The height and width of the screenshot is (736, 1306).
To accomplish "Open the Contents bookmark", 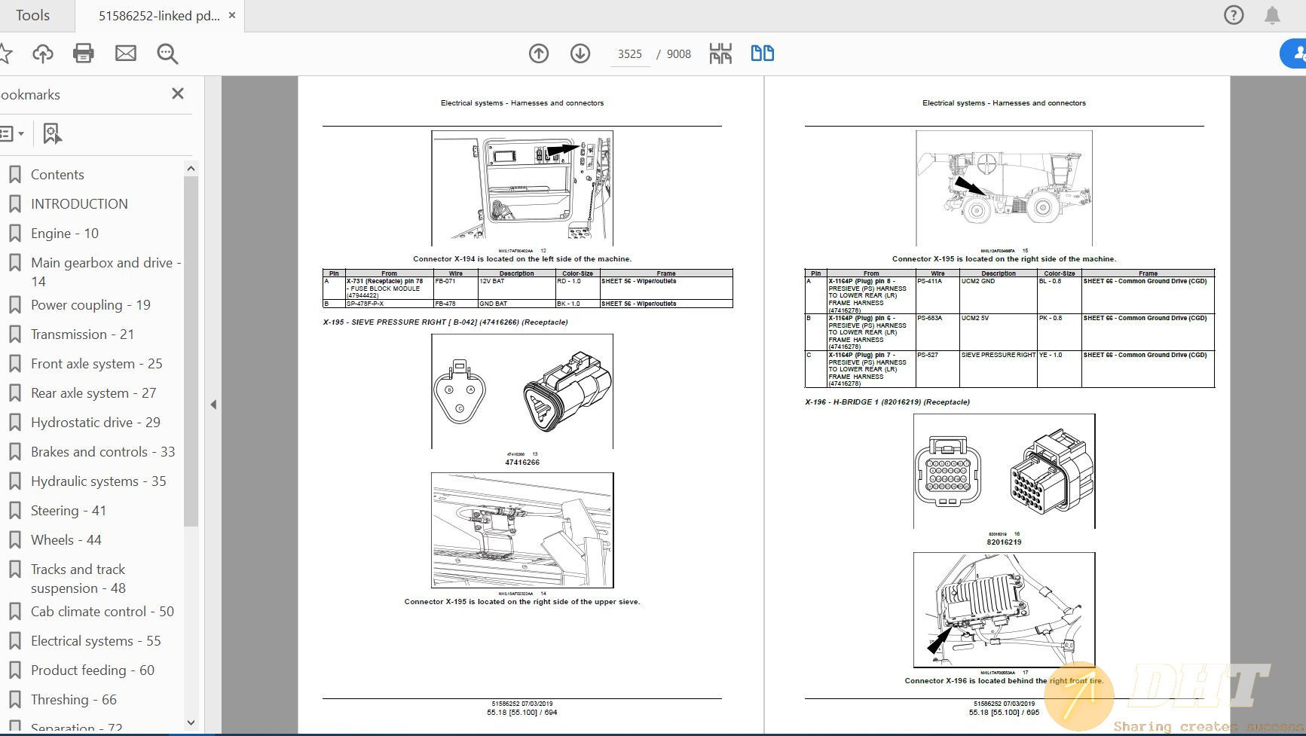I will (57, 175).
